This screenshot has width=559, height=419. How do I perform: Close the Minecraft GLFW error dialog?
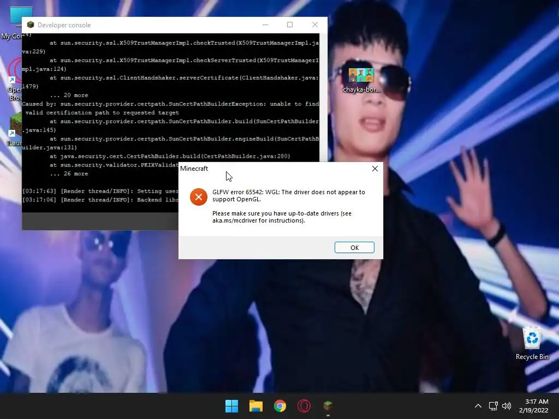click(374, 169)
